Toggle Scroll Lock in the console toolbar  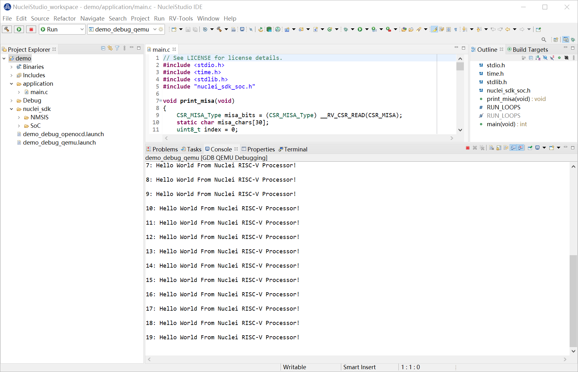[499, 148]
